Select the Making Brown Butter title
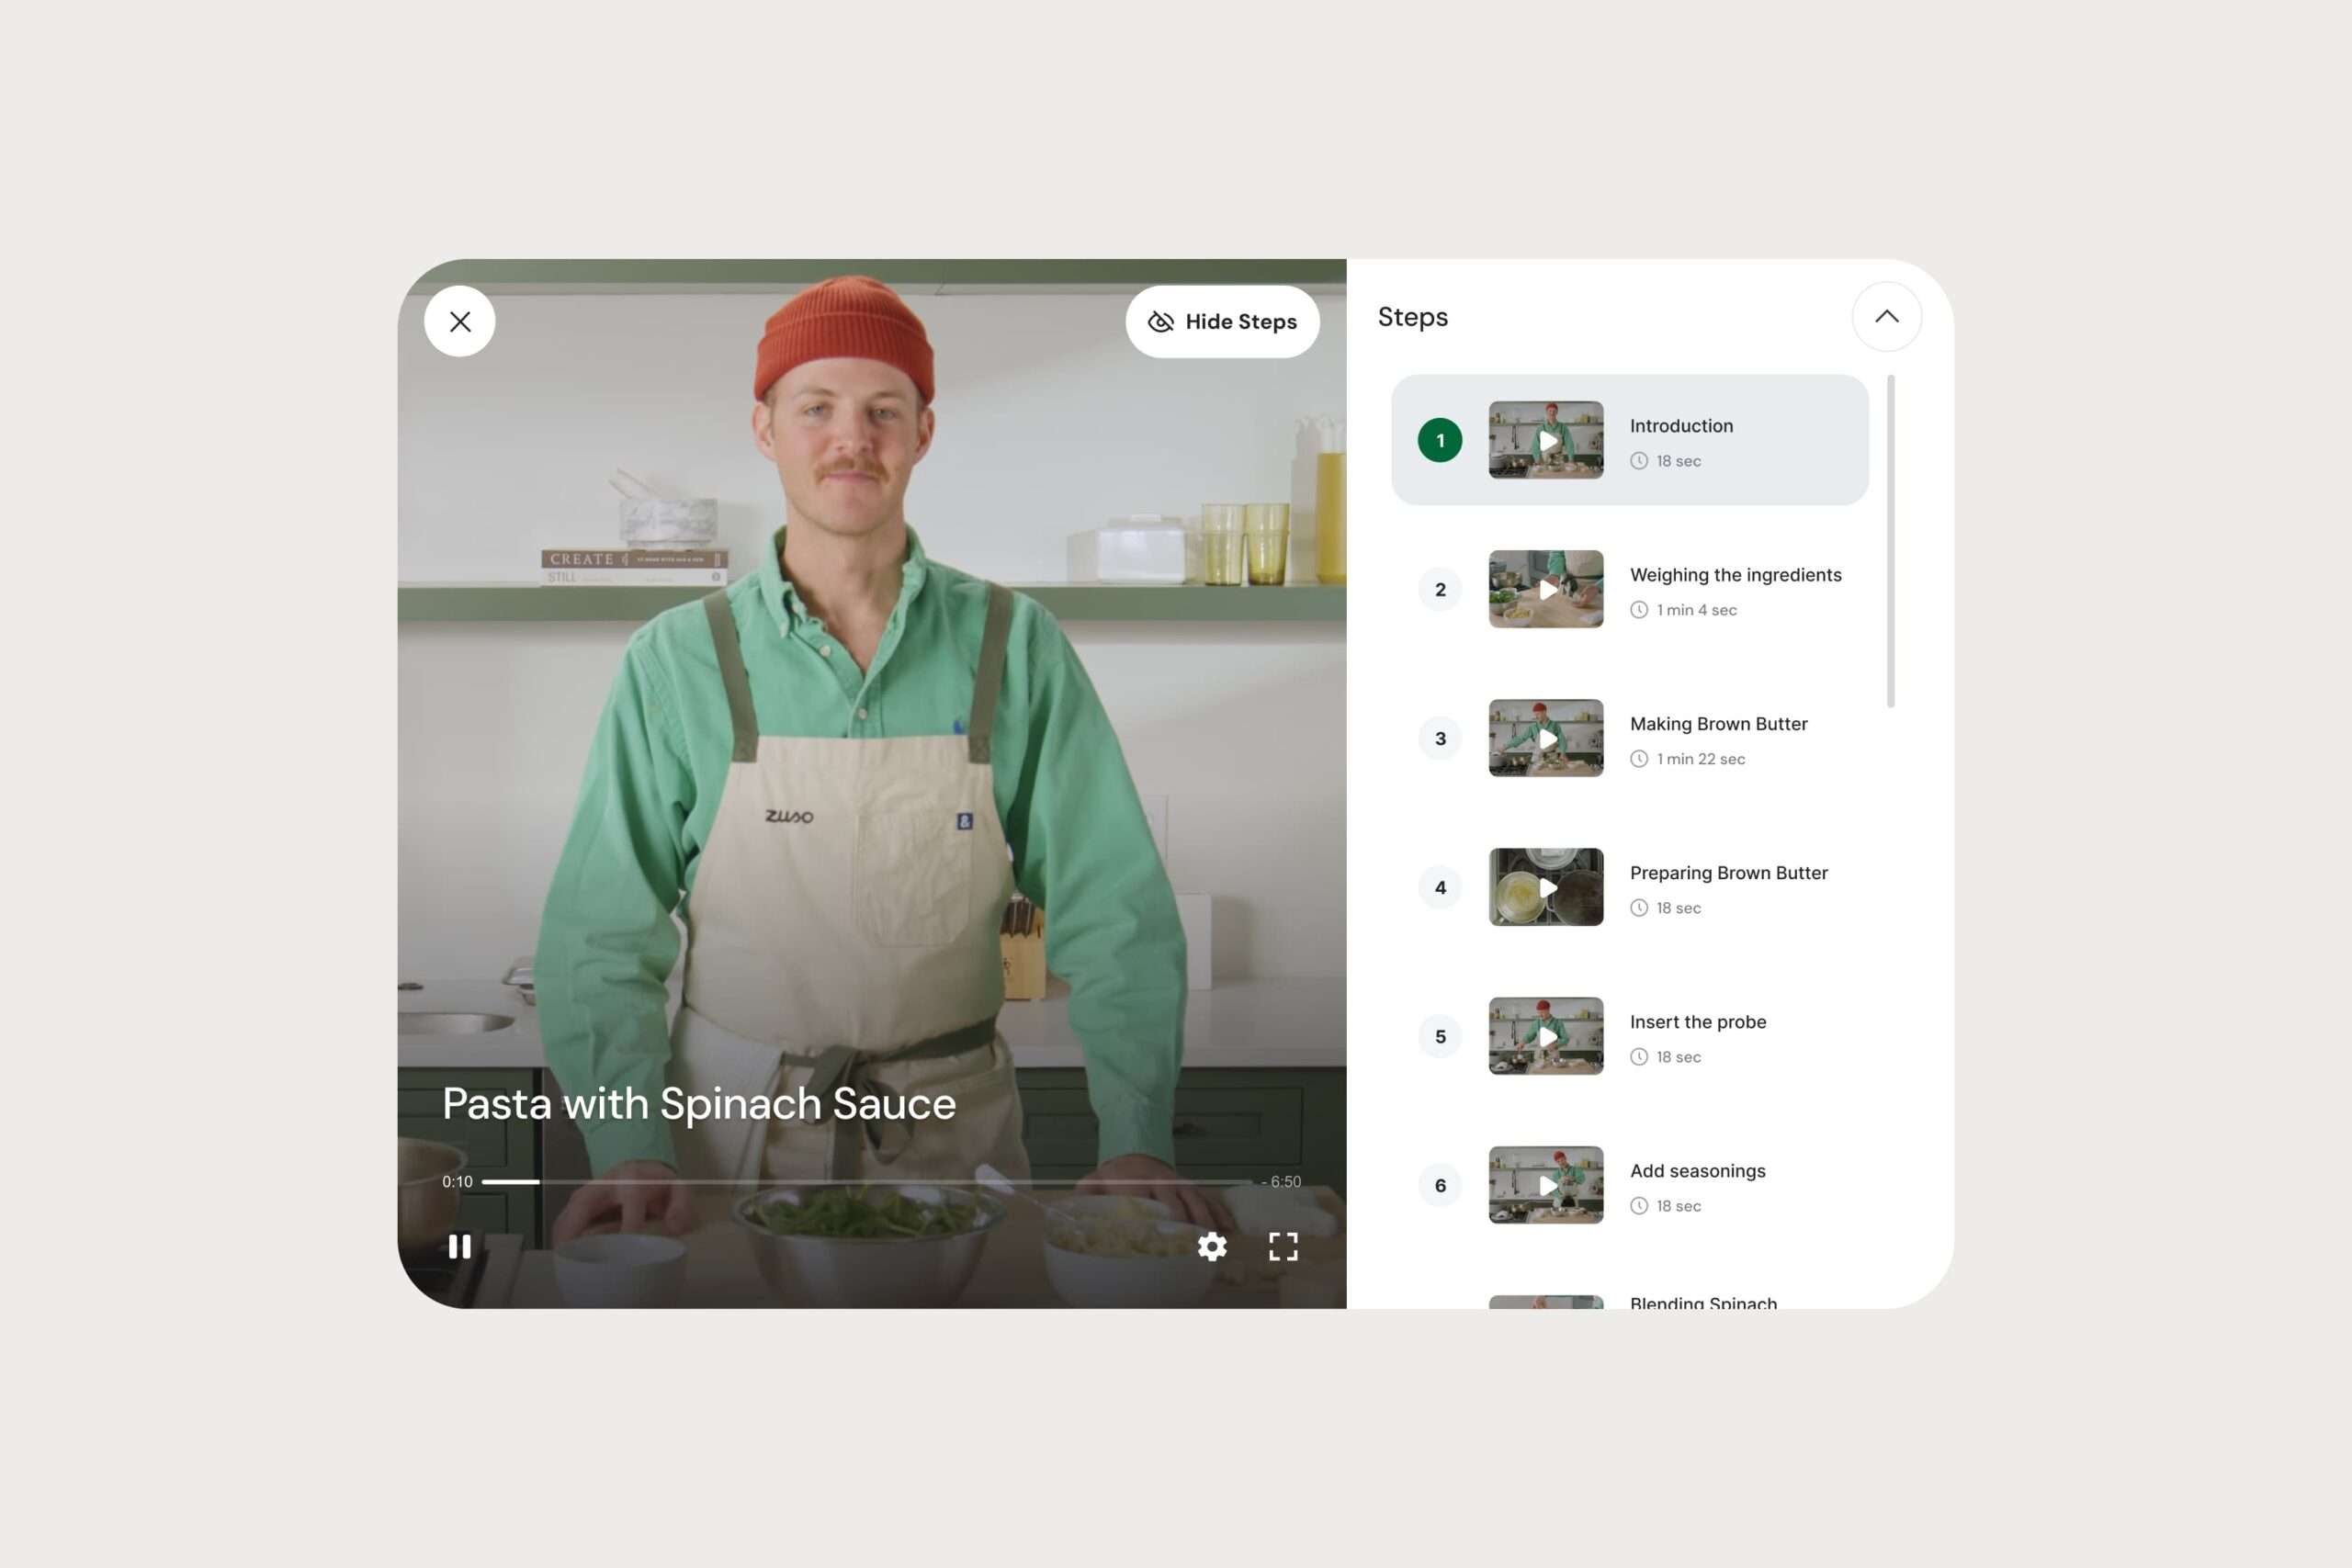Image resolution: width=2352 pixels, height=1568 pixels. pos(1718,724)
